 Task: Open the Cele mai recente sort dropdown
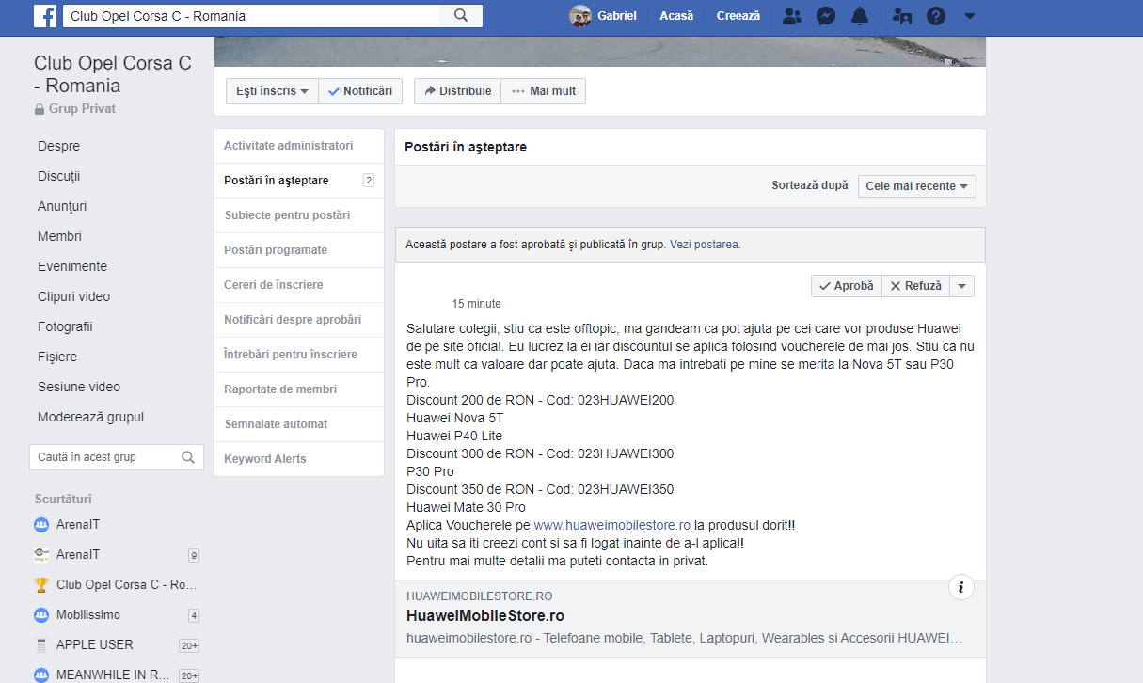pos(916,186)
